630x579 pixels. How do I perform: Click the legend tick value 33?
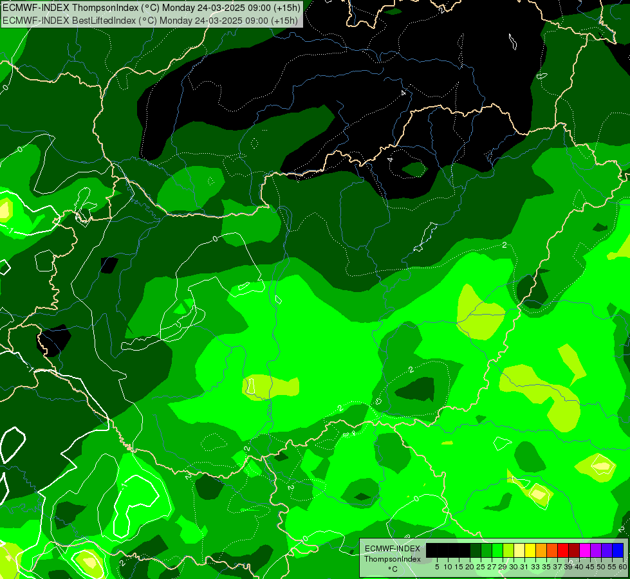pos(535,567)
